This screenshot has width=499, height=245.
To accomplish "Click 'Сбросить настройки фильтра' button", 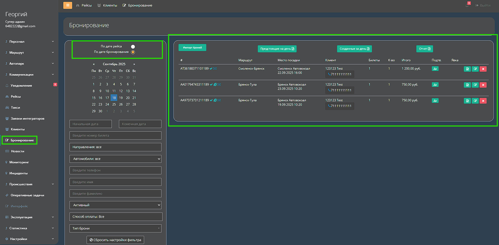I will [x=115, y=240].
